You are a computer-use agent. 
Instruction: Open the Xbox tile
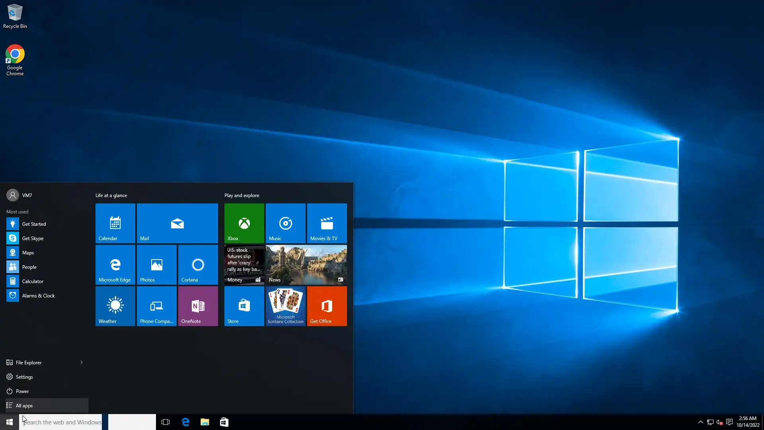[x=244, y=223]
